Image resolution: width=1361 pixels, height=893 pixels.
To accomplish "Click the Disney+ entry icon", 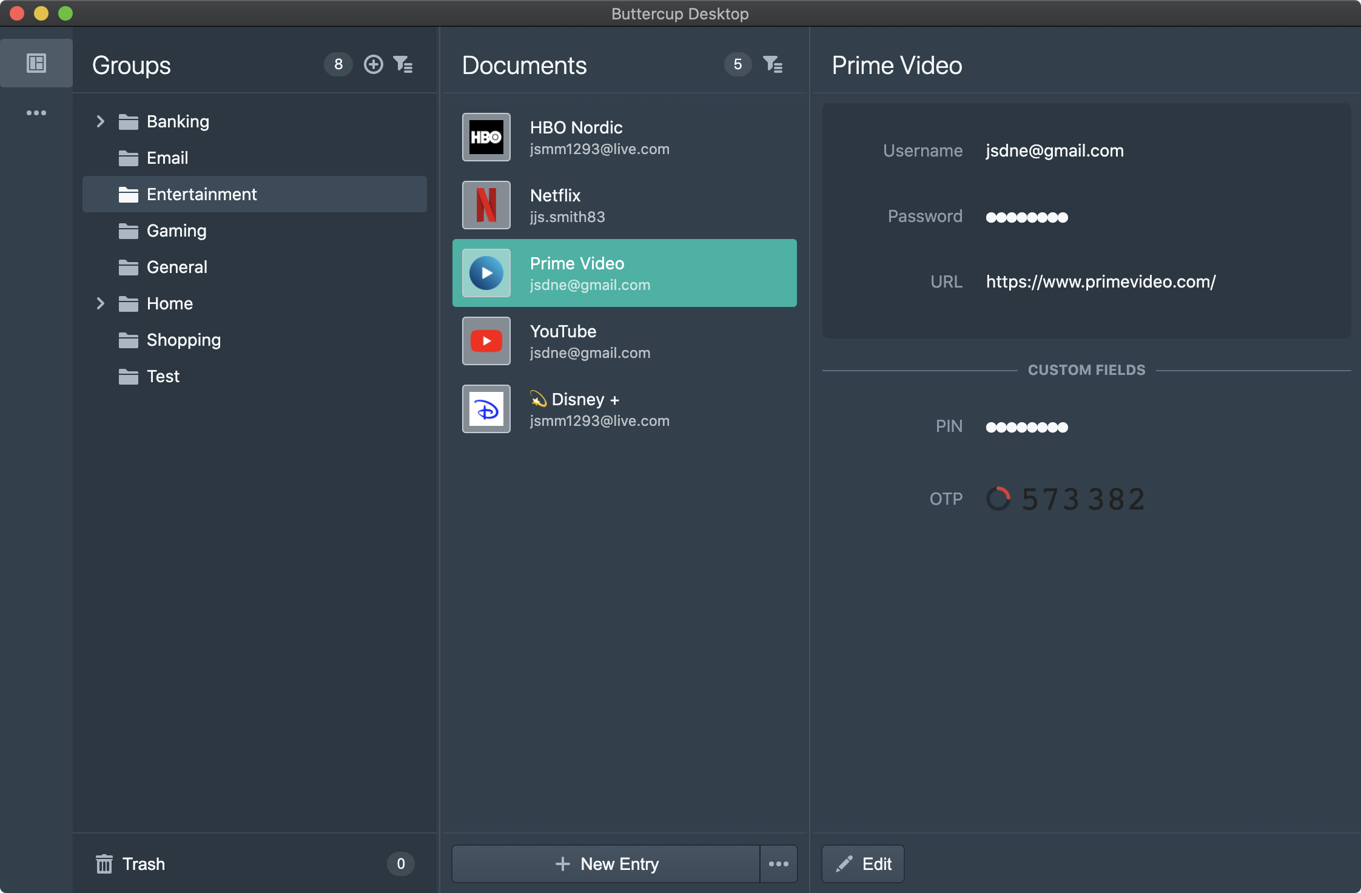I will click(486, 409).
